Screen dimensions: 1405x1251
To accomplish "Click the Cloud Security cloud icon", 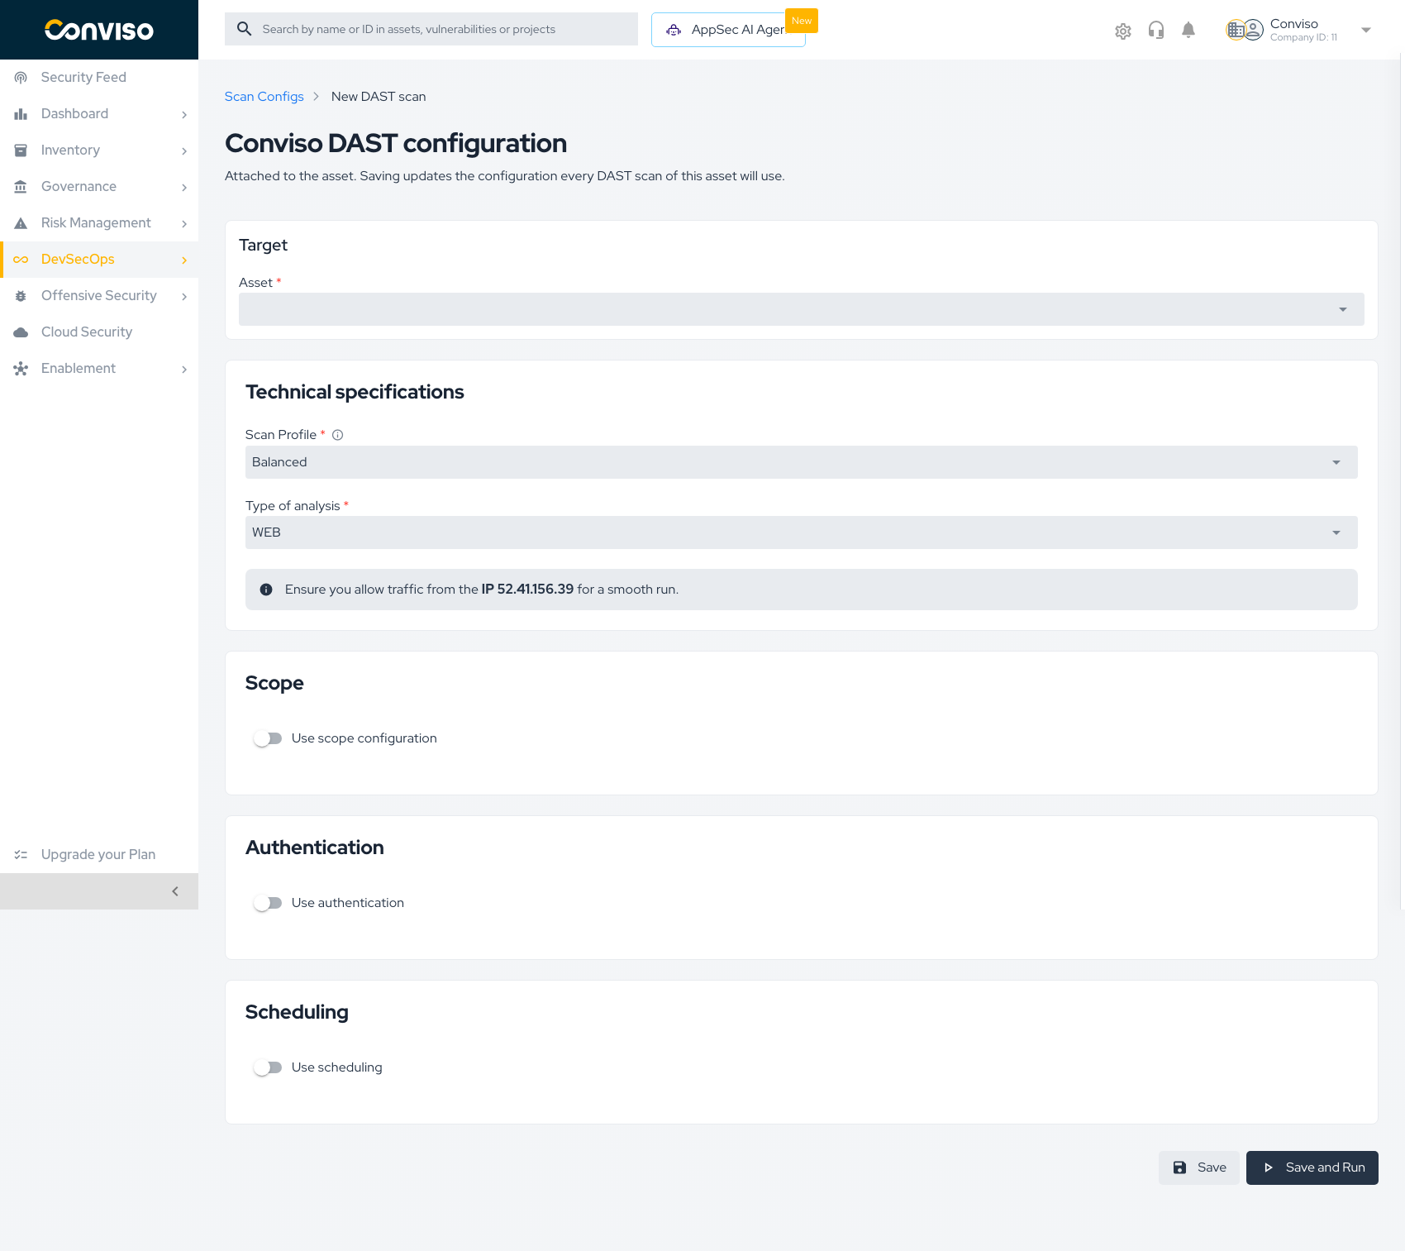I will 21,332.
